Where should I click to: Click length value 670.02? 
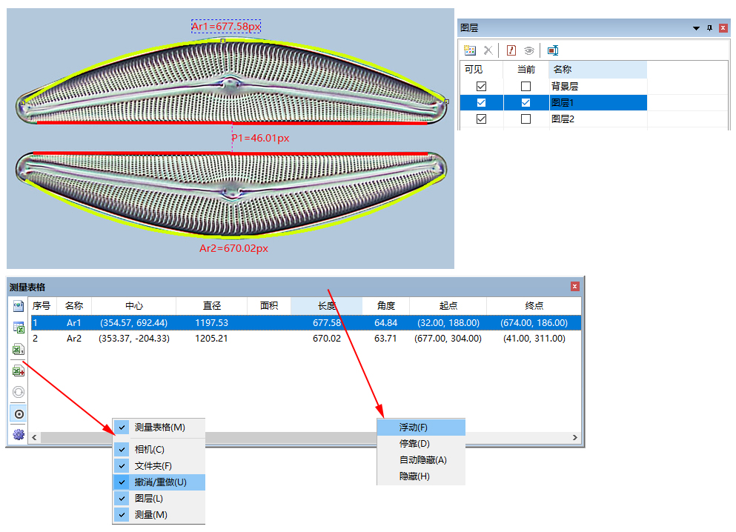click(327, 339)
